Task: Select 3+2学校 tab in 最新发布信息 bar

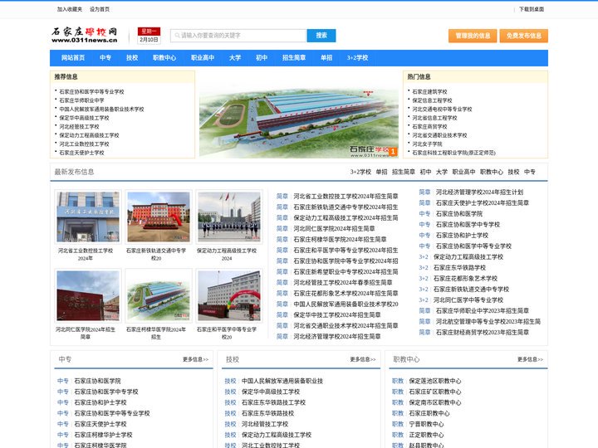Action: (x=360, y=173)
